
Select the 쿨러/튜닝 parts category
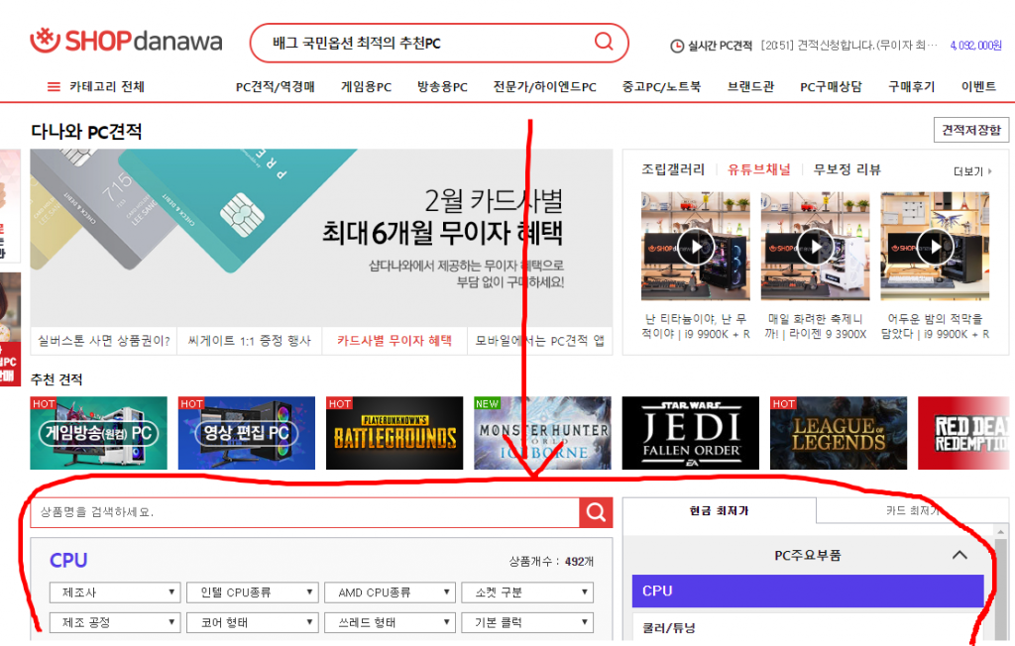coord(808,627)
